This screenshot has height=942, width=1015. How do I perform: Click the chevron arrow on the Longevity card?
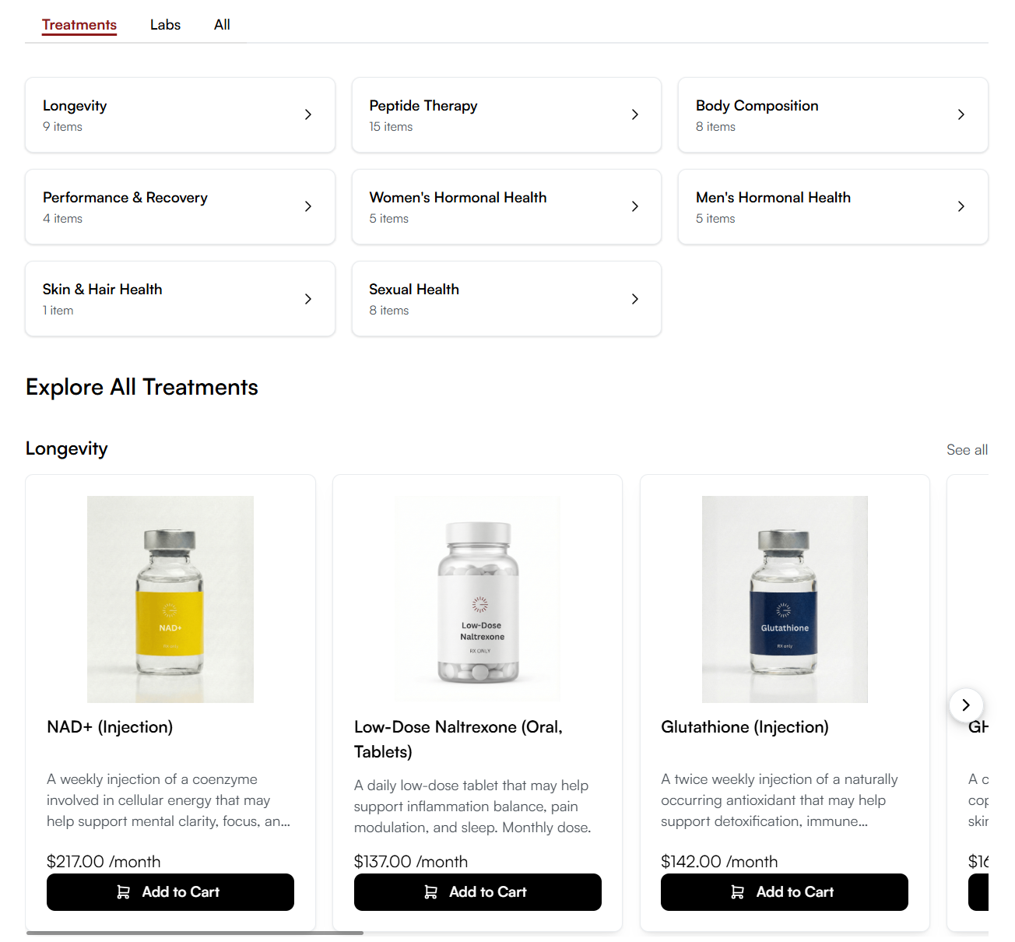308,114
